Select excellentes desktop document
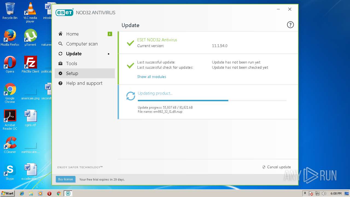 click(x=30, y=172)
